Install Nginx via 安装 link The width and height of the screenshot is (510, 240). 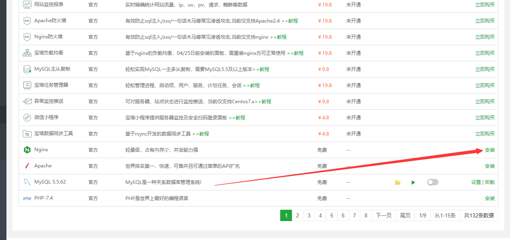coord(489,150)
